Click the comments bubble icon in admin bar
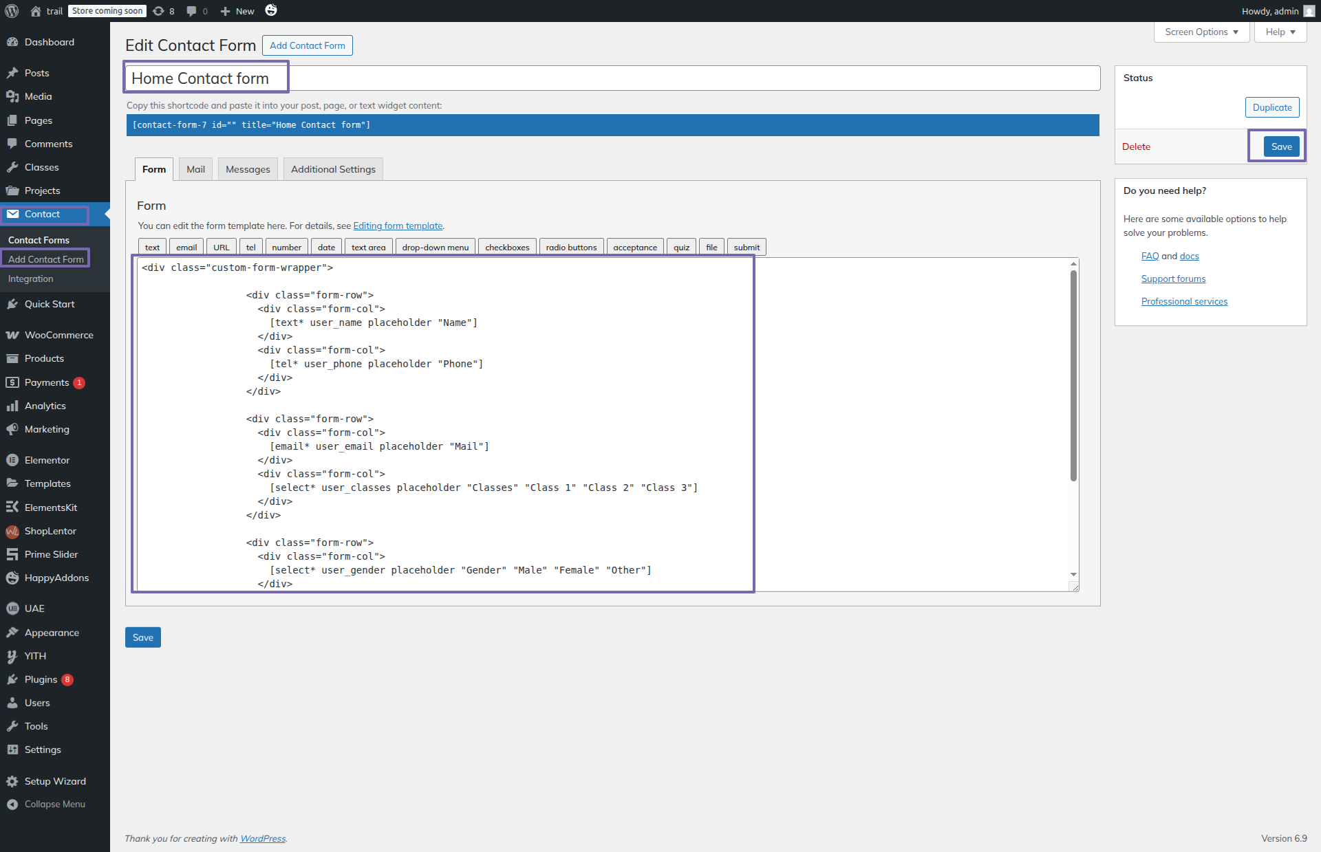The image size is (1321, 852). click(x=192, y=11)
